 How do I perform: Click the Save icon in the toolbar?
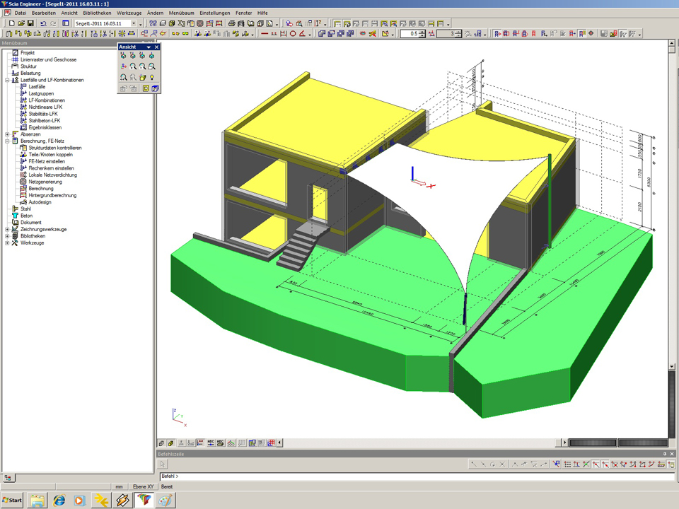(30, 23)
